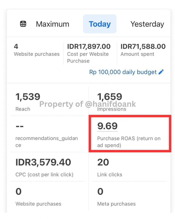
Task: Open the 0 Website purchases bottom card
Action: coord(47,196)
